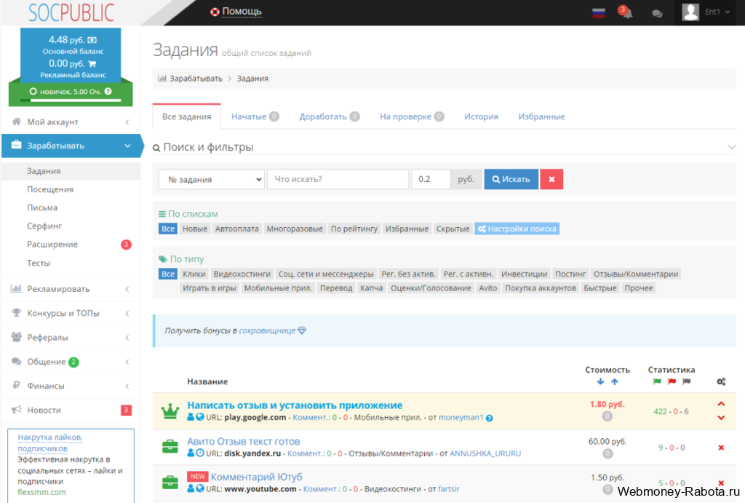Open the сокровищнице link
Viewport: 745px width, 503px height.
pyautogui.click(x=267, y=330)
